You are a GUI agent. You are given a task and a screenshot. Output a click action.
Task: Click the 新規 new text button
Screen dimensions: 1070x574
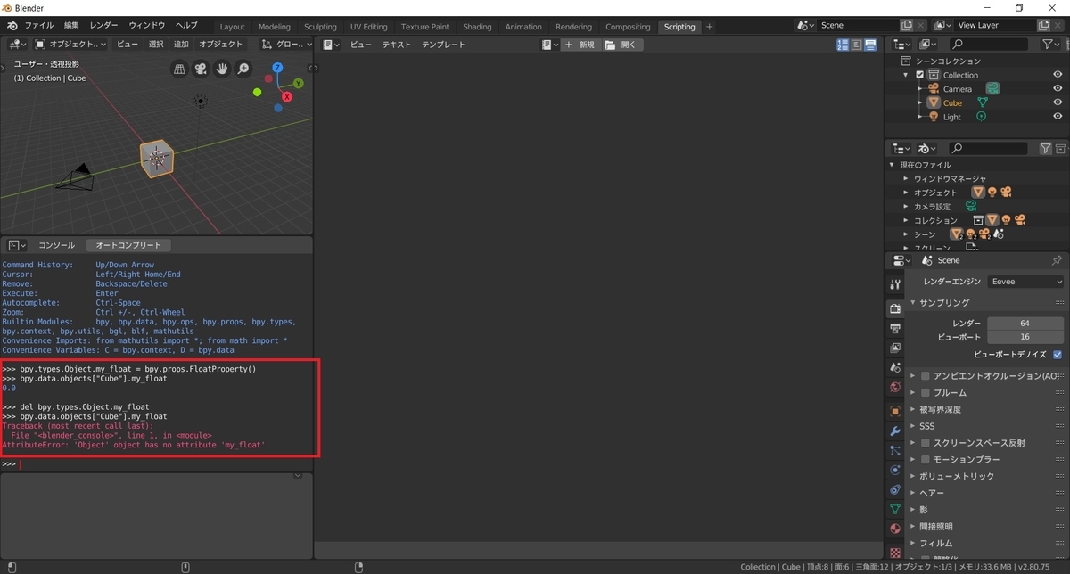tap(580, 44)
